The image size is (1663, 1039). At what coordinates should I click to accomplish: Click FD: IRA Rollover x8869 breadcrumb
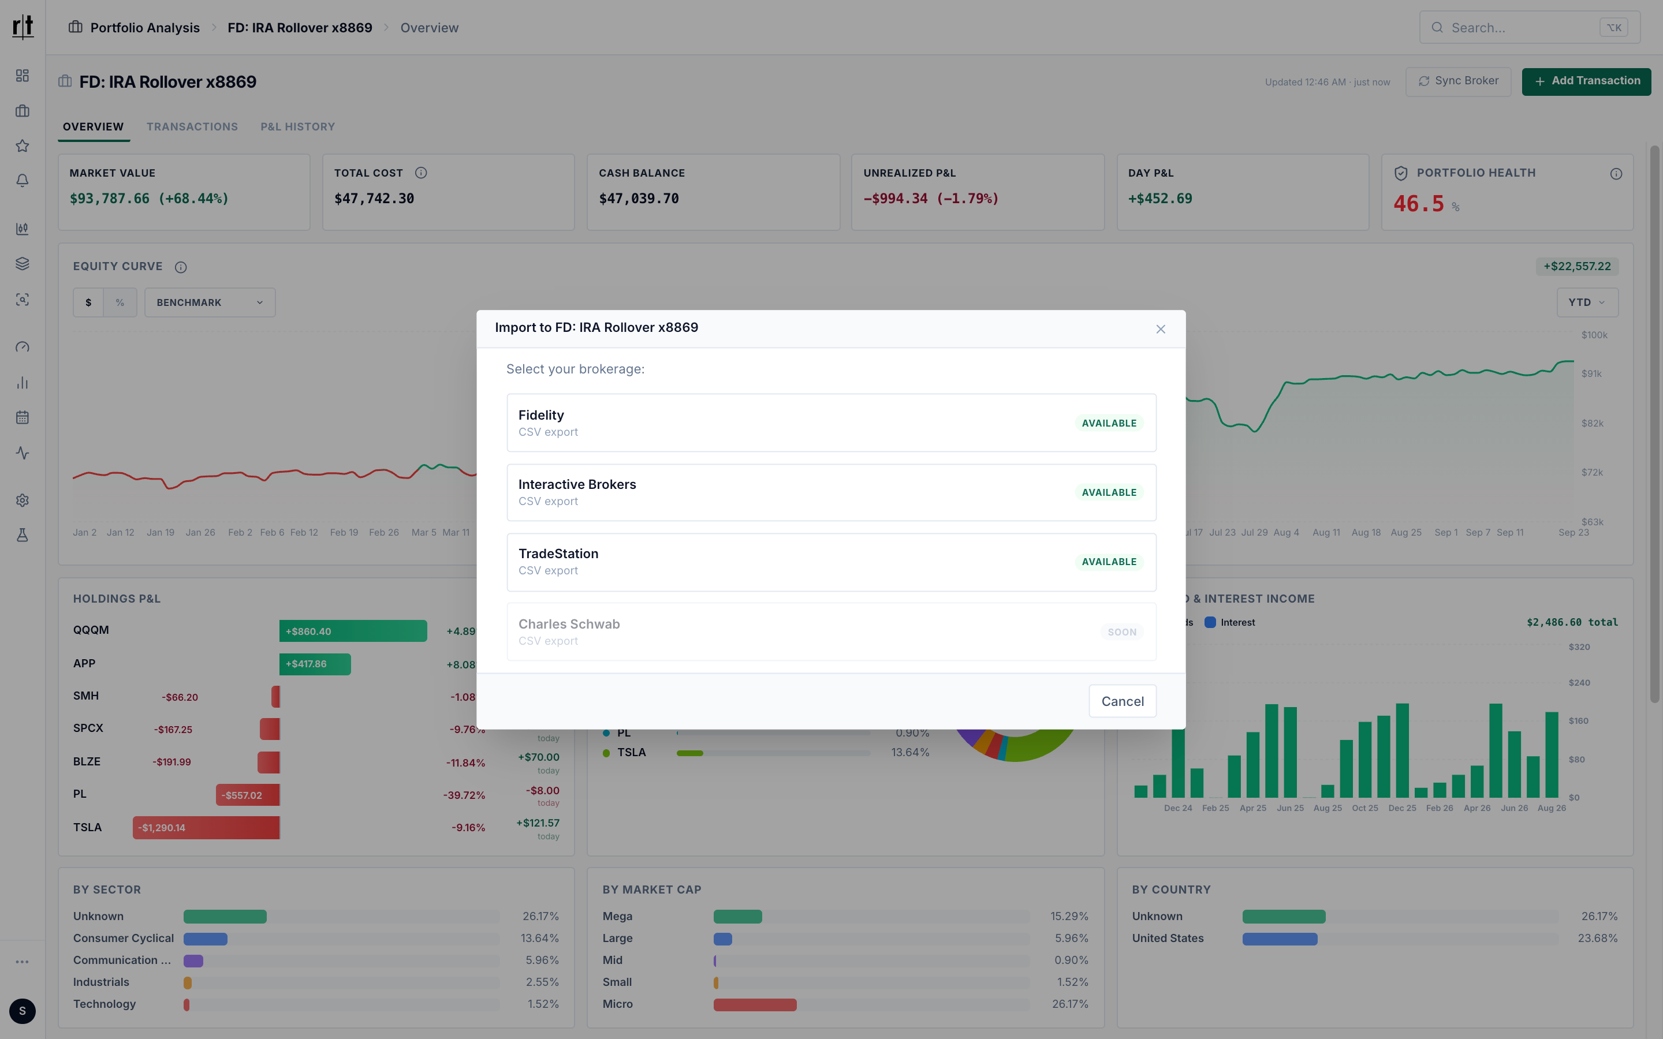tap(300, 28)
